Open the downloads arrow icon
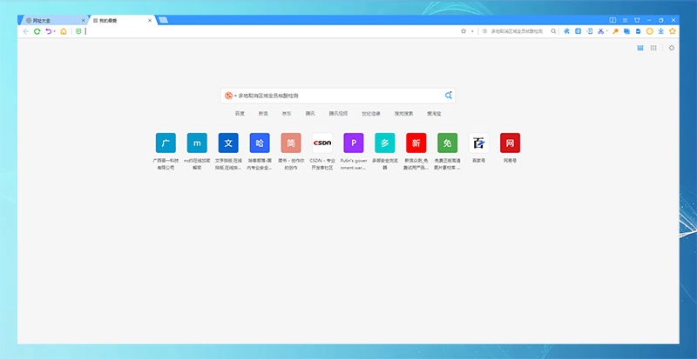 (x=661, y=31)
